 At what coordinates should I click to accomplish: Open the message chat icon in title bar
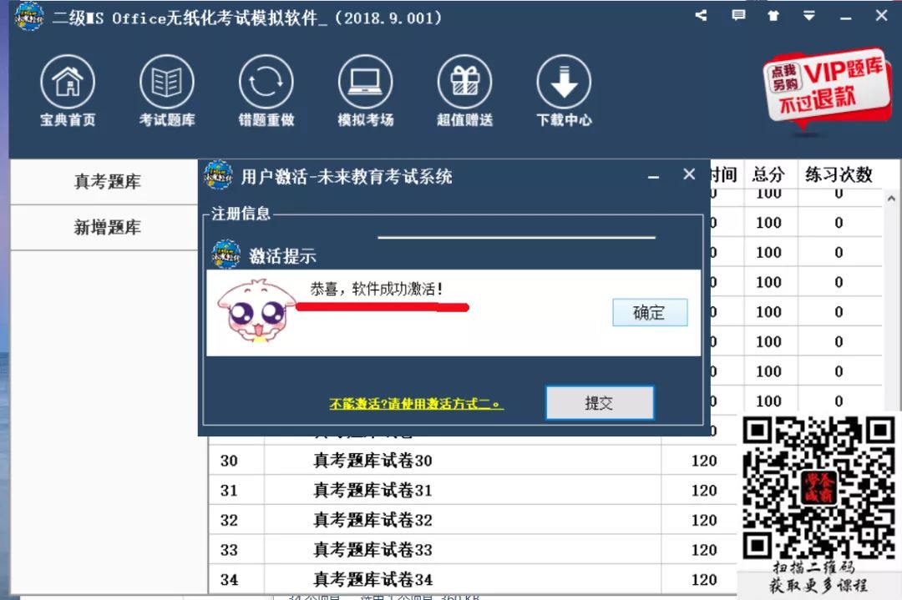(x=738, y=16)
